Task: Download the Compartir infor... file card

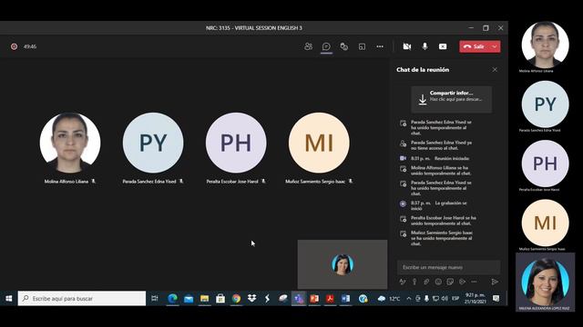Action: coord(452,99)
